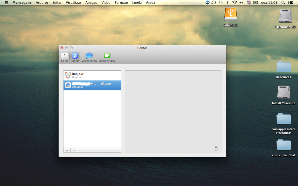Select the Install Yosemite drive icon
Image resolution: width=298 pixels, height=186 pixels.
point(283,92)
